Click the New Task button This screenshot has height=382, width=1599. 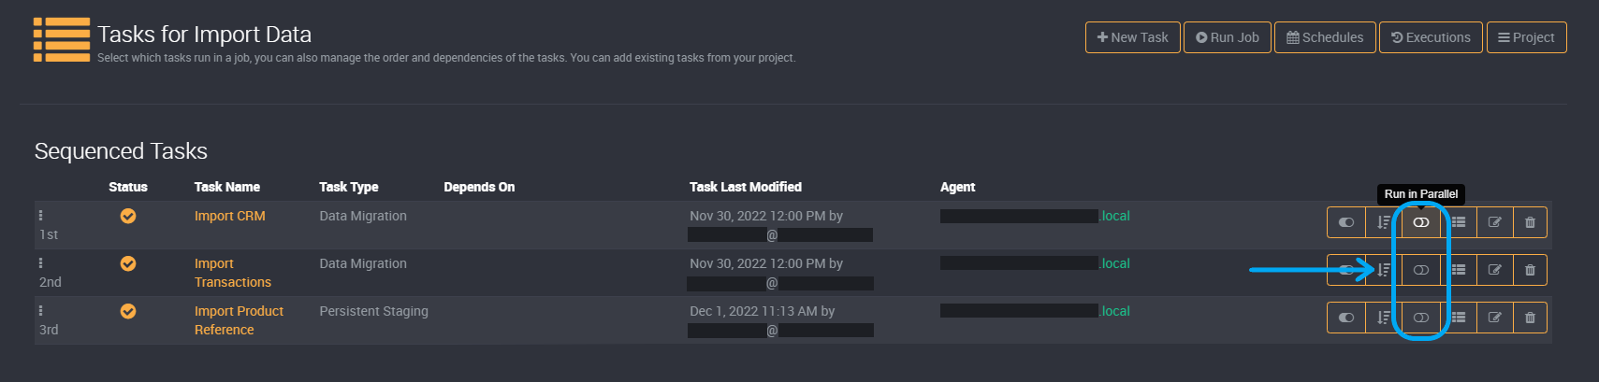pyautogui.click(x=1133, y=37)
